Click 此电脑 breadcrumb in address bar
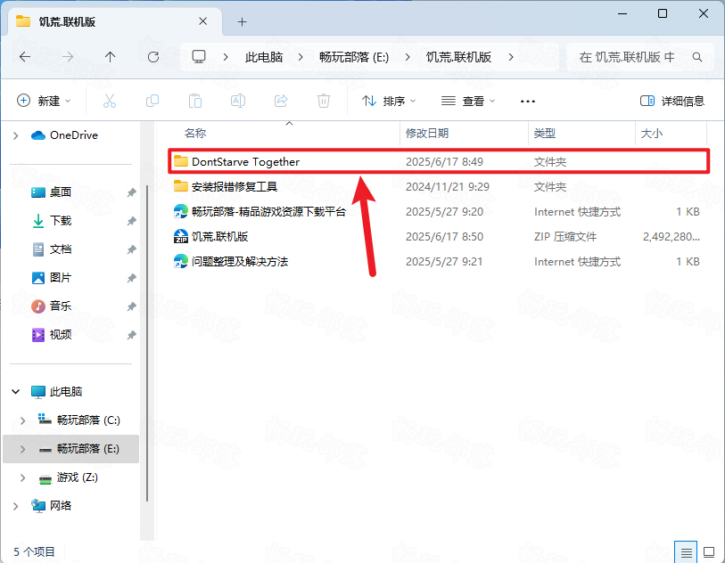The height and width of the screenshot is (563, 725). 264,57
